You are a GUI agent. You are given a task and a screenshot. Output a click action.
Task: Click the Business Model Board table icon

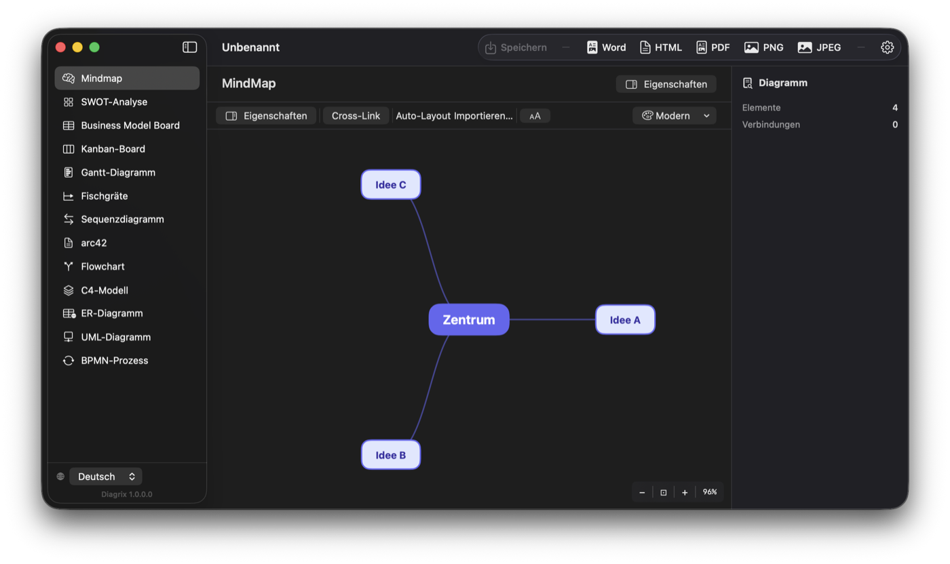[69, 125]
